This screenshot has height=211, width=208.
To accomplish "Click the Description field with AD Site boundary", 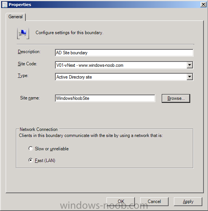I will [x=124, y=53].
